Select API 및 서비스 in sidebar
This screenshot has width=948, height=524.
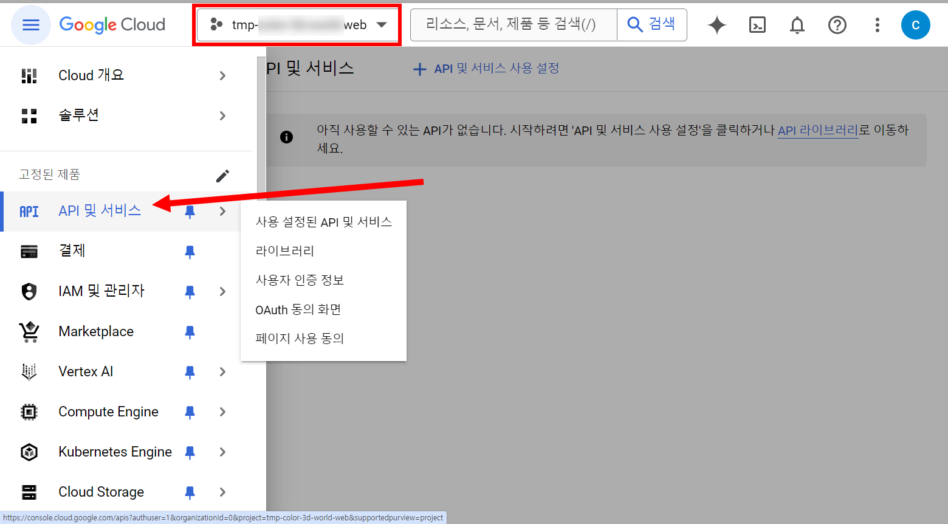tap(100, 211)
